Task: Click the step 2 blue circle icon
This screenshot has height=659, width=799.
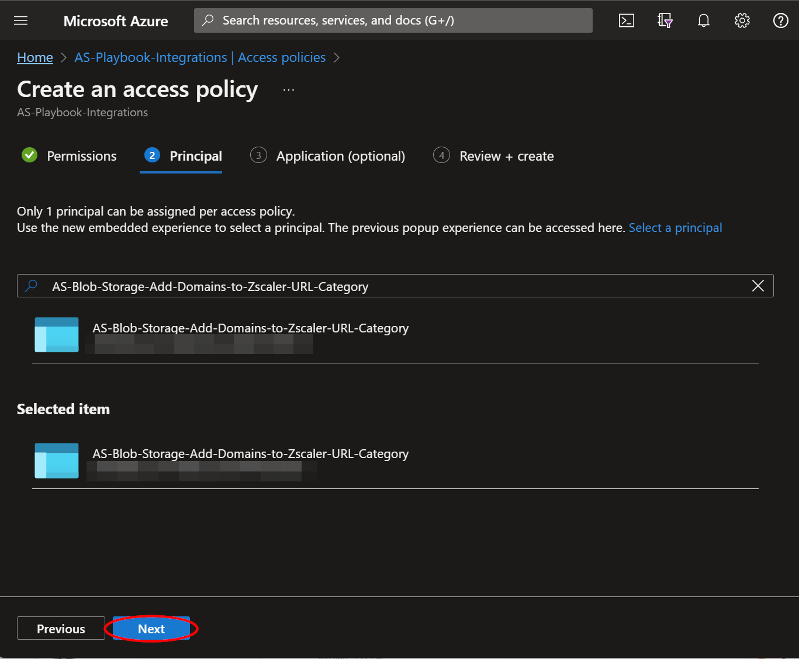Action: point(152,155)
